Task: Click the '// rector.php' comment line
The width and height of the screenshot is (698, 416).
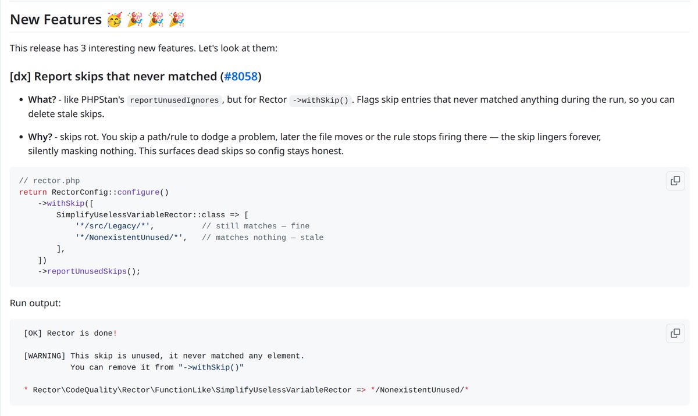Action: pos(49,181)
